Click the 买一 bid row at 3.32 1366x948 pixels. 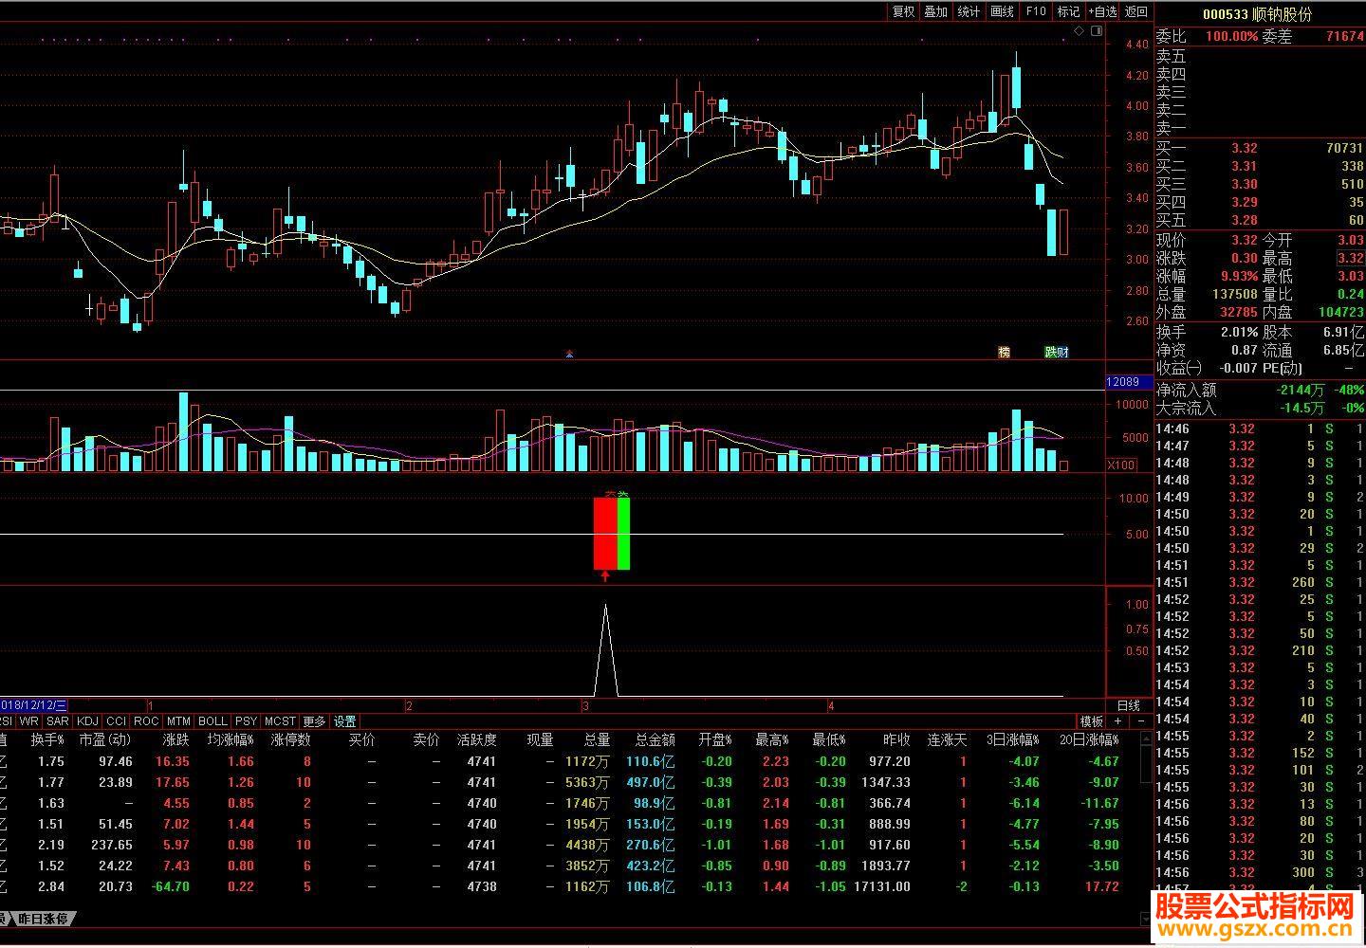point(1259,148)
